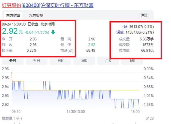Click the 11:30/13:00 time axis label
The image size is (171, 124).
click(x=76, y=111)
